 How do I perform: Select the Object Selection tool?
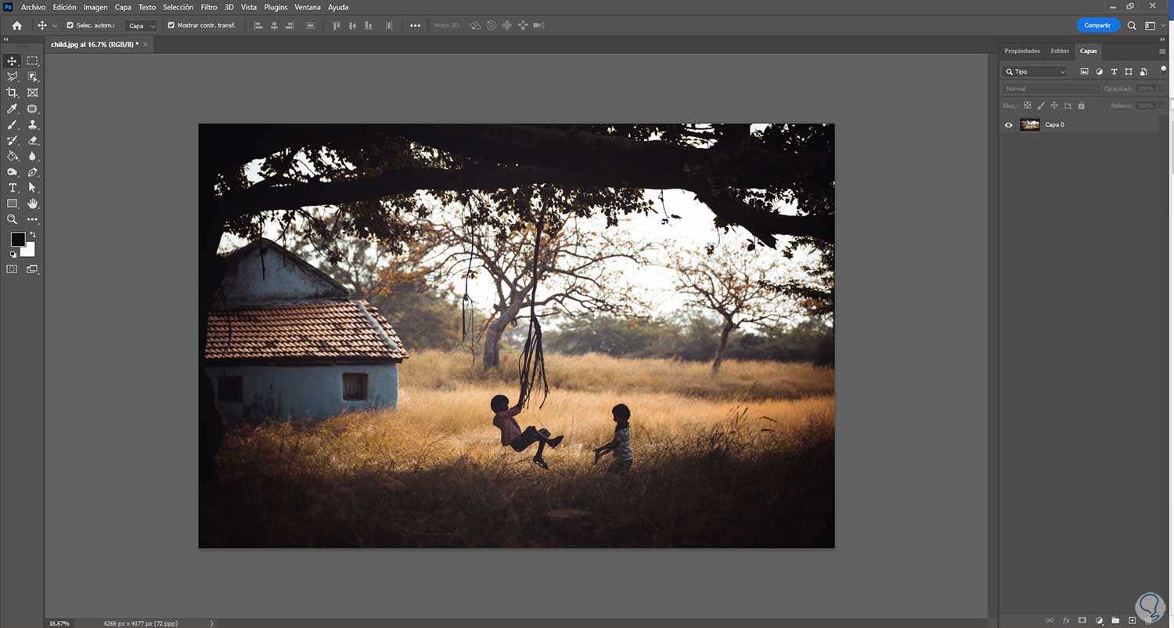pos(33,77)
